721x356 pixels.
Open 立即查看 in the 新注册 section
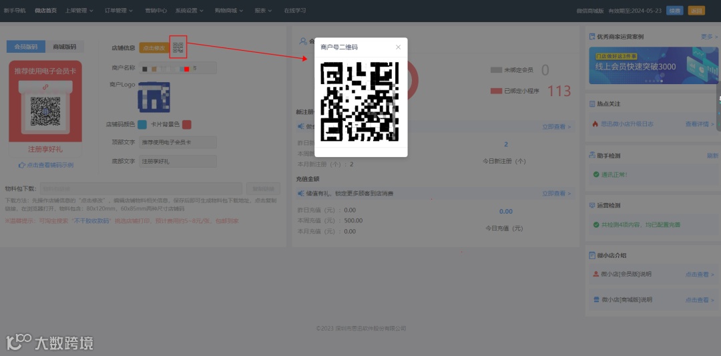[556, 126]
